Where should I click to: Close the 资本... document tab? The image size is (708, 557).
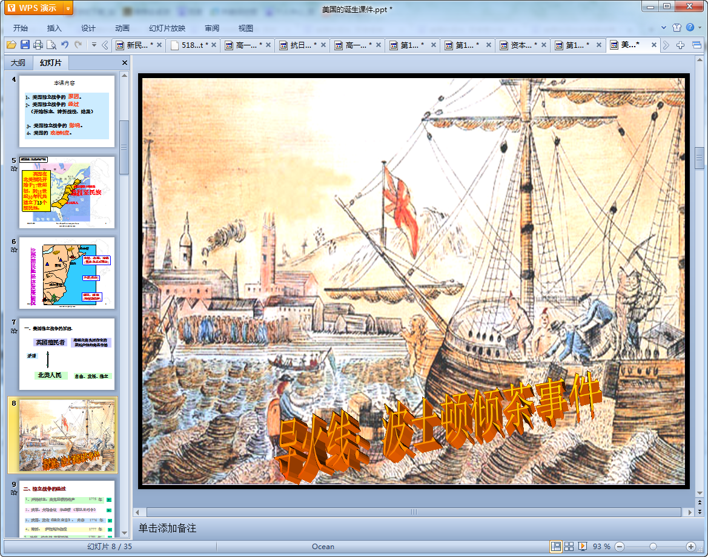544,45
